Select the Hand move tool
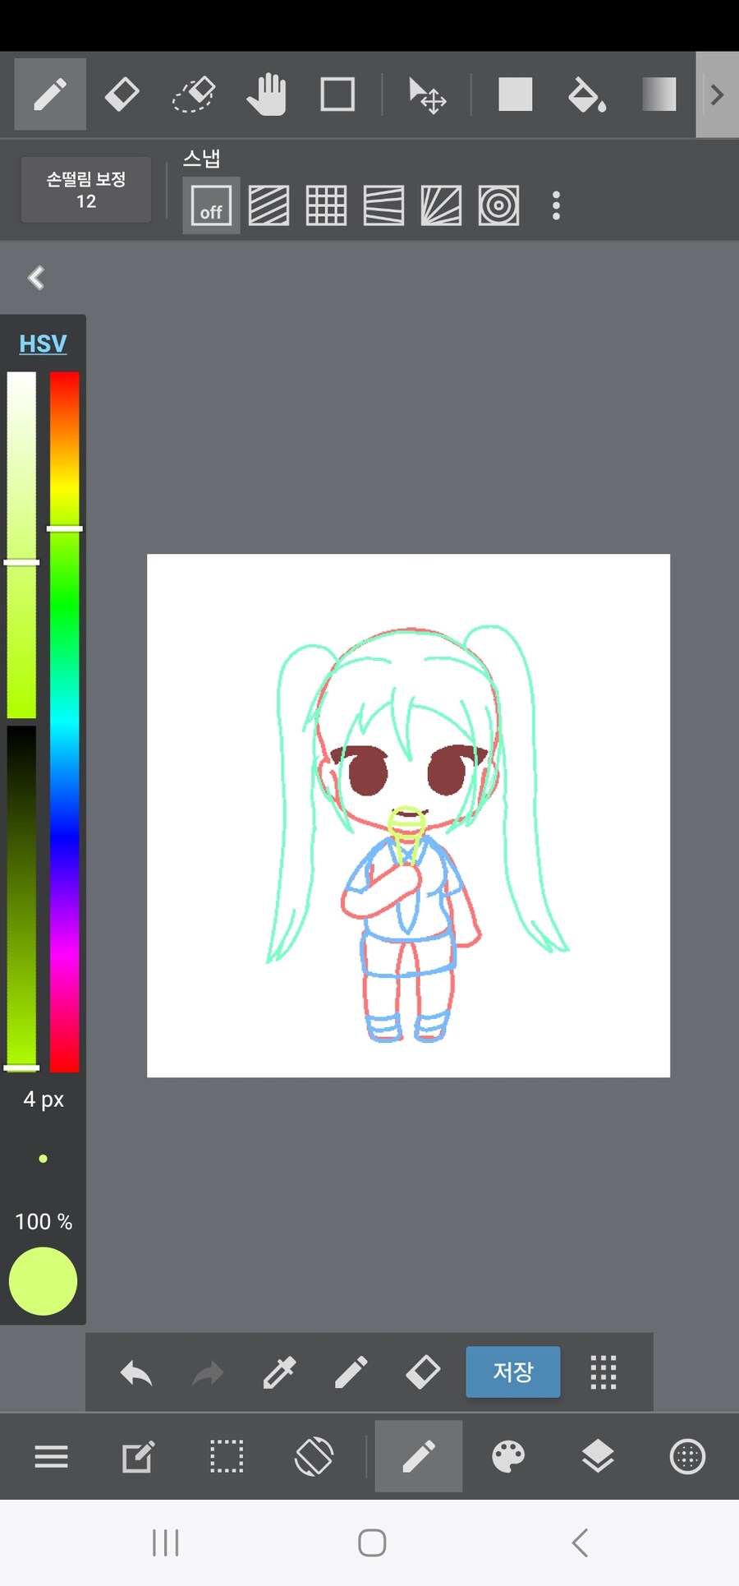The width and height of the screenshot is (739, 1586). (x=266, y=94)
